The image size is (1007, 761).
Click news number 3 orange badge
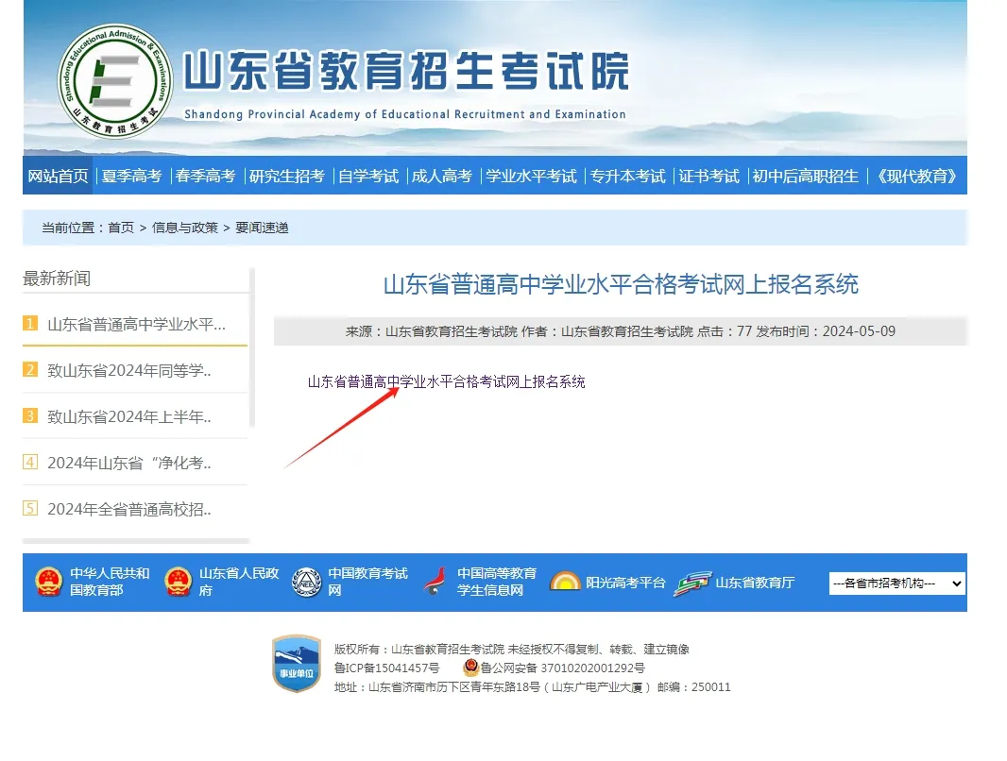(x=30, y=415)
